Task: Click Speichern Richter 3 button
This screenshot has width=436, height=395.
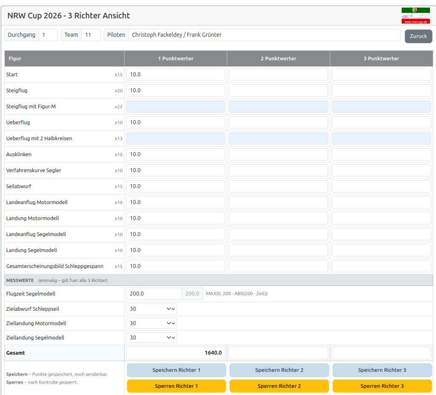Action: coord(382,370)
